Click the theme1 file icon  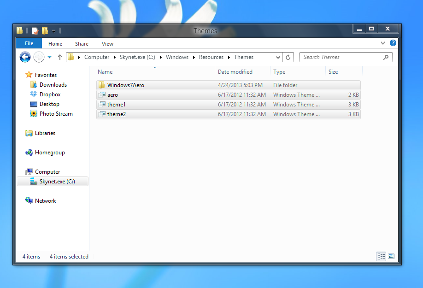(x=102, y=104)
